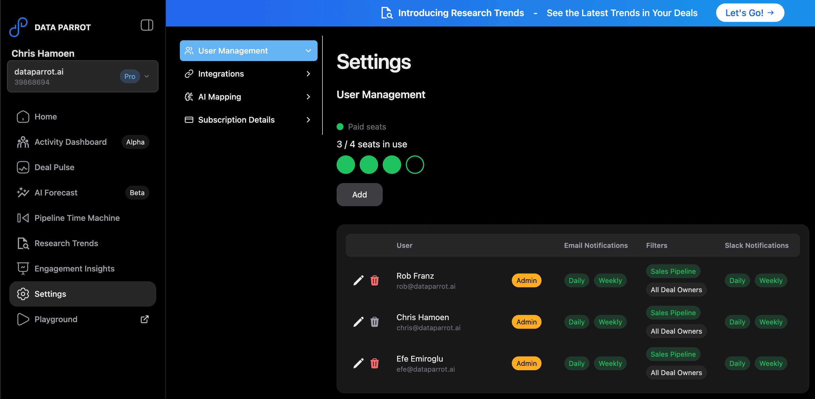Image resolution: width=815 pixels, height=399 pixels.
Task: Toggle Efe Emiroglu Slack Daily notification
Action: pyautogui.click(x=737, y=363)
